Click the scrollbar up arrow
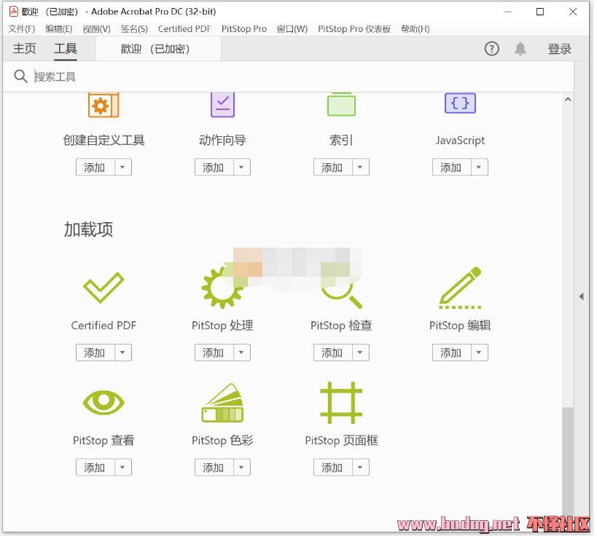Screen dimensions: 597x539 [x=568, y=100]
